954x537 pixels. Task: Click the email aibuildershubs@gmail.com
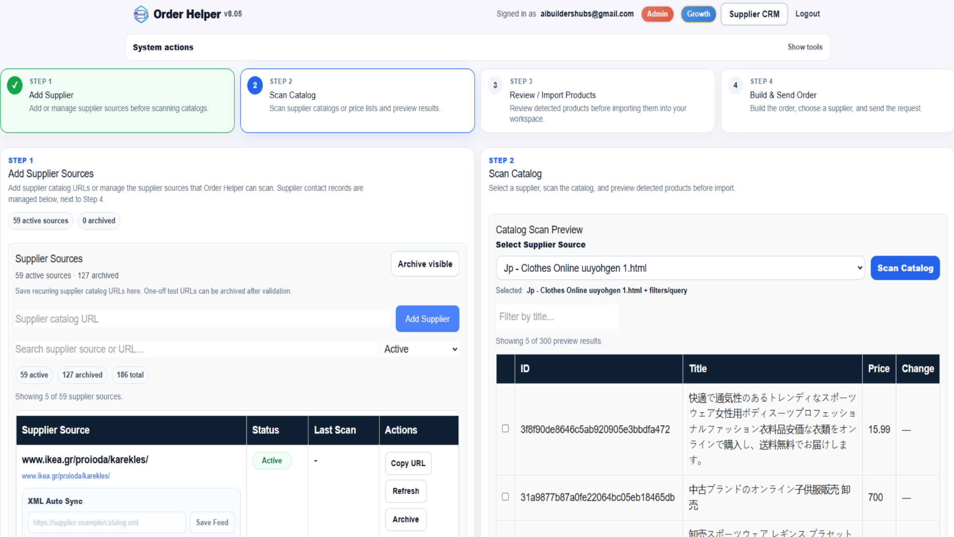click(587, 14)
